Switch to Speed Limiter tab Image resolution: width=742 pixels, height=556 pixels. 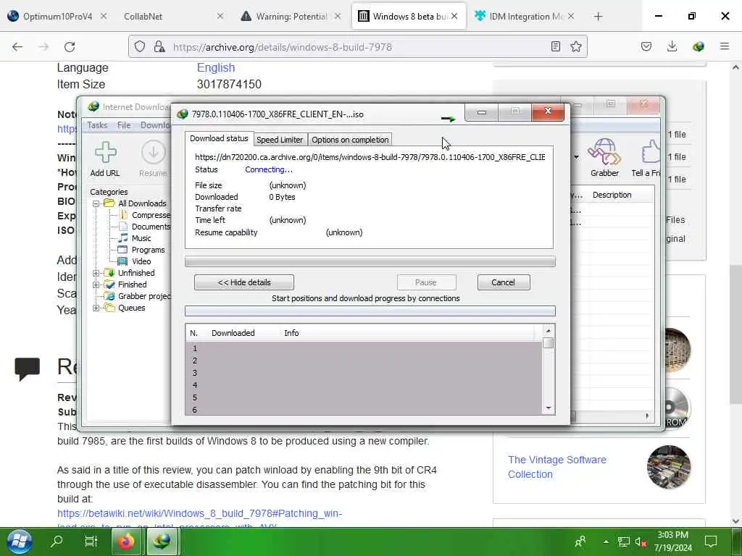(x=280, y=140)
